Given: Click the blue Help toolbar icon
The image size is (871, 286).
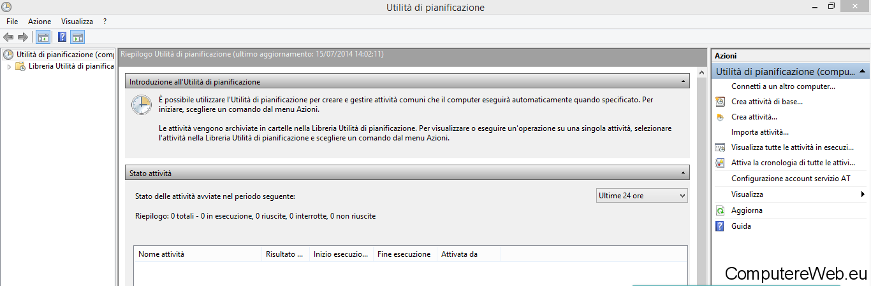Looking at the screenshot, I should tap(62, 37).
